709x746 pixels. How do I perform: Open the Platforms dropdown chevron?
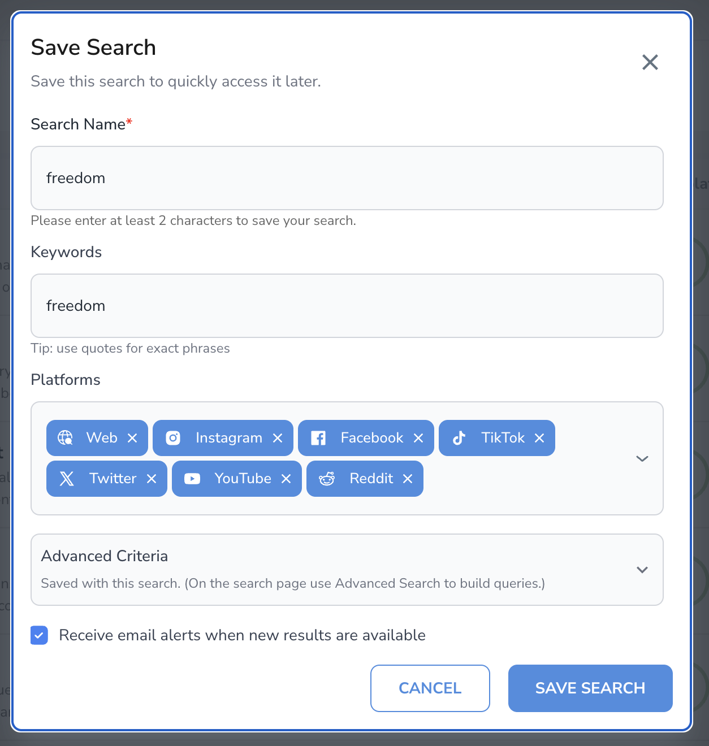click(x=642, y=458)
